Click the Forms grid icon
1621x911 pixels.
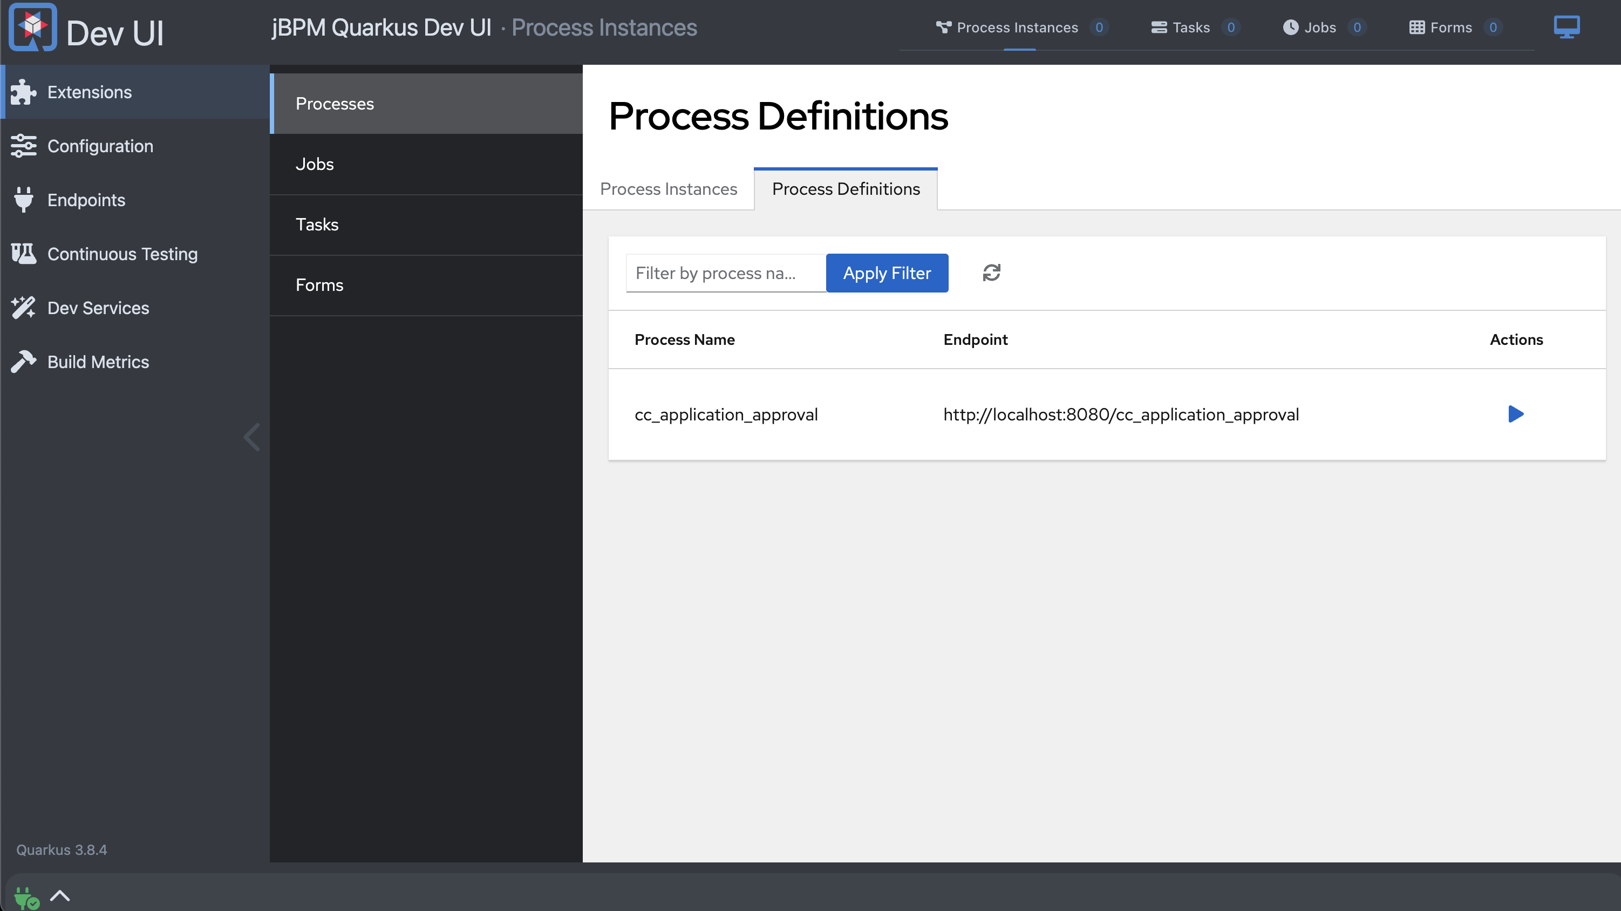point(1416,27)
